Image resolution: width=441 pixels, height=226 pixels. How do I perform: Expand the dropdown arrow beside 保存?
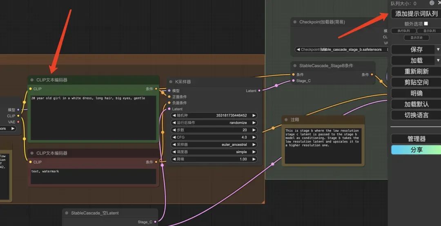[438, 49]
